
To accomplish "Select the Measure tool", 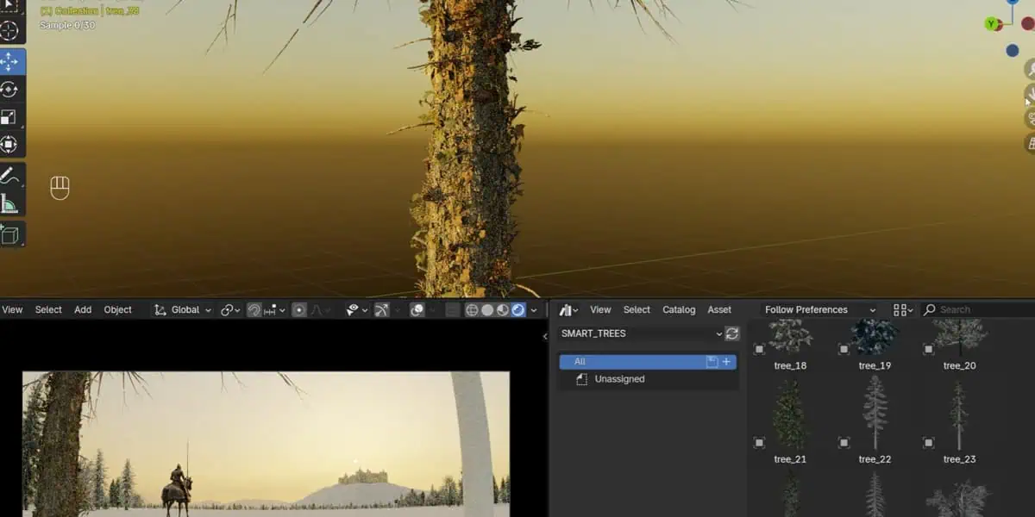I will click(10, 204).
